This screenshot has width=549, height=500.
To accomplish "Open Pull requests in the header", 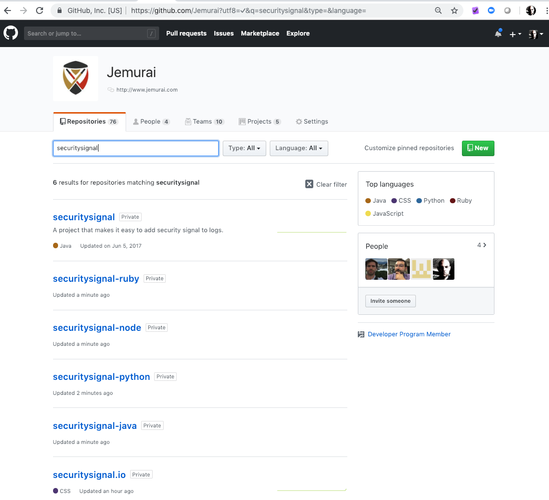I will click(186, 33).
